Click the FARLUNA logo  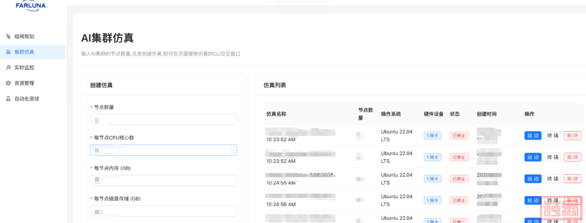coord(30,5)
